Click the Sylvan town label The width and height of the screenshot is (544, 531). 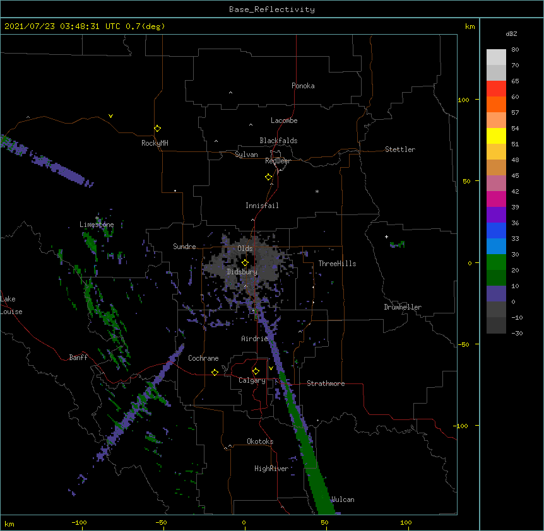tap(246, 155)
